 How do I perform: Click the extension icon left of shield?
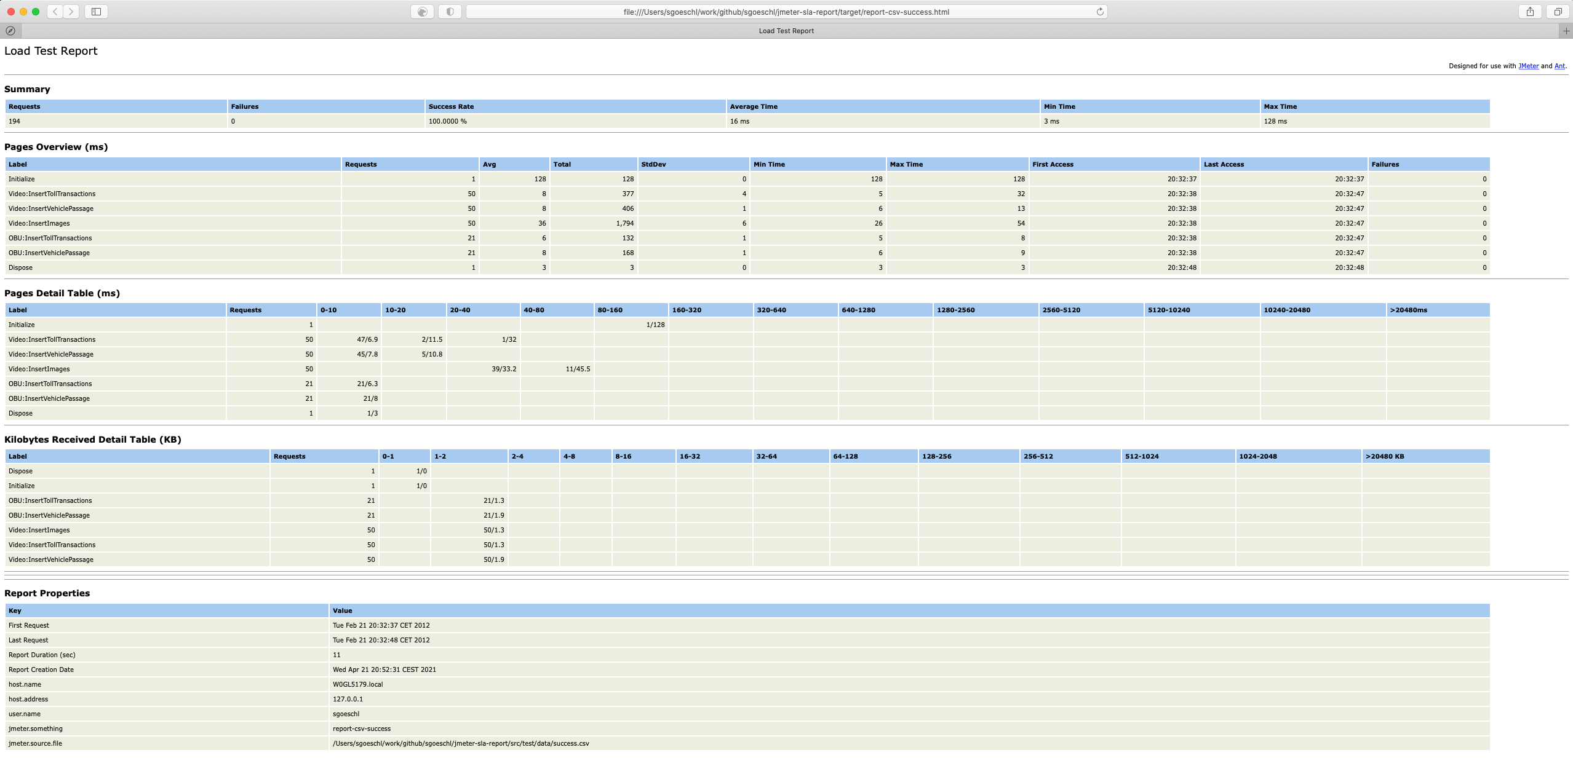point(422,12)
